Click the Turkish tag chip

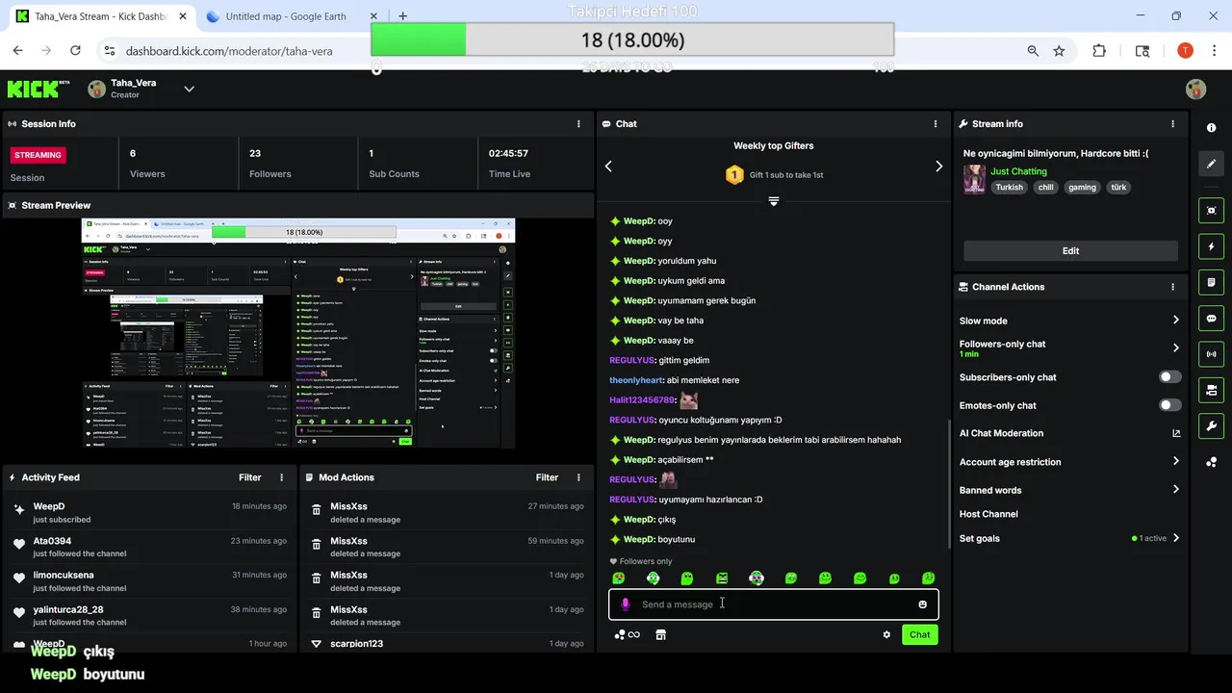1009,188
